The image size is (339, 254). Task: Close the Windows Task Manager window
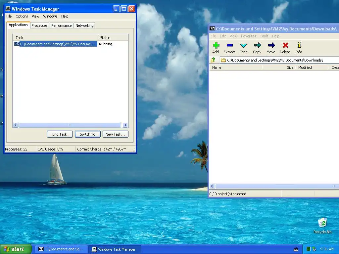pos(131,9)
